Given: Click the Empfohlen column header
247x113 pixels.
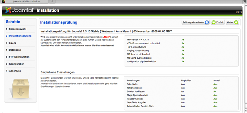Looking at the screenshot, I should tap(186, 80).
